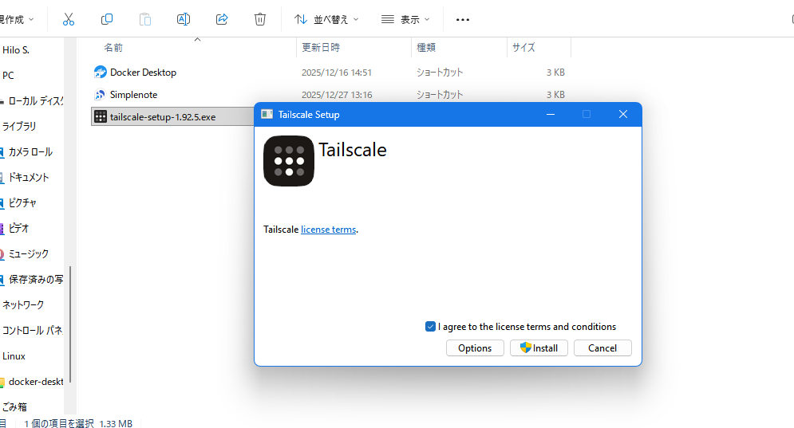Open the 並べ替え sort dropdown
794x428 pixels.
pos(326,19)
